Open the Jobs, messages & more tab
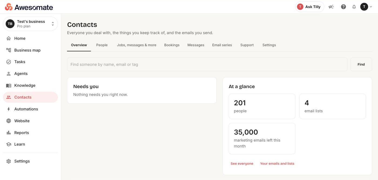 point(137,45)
